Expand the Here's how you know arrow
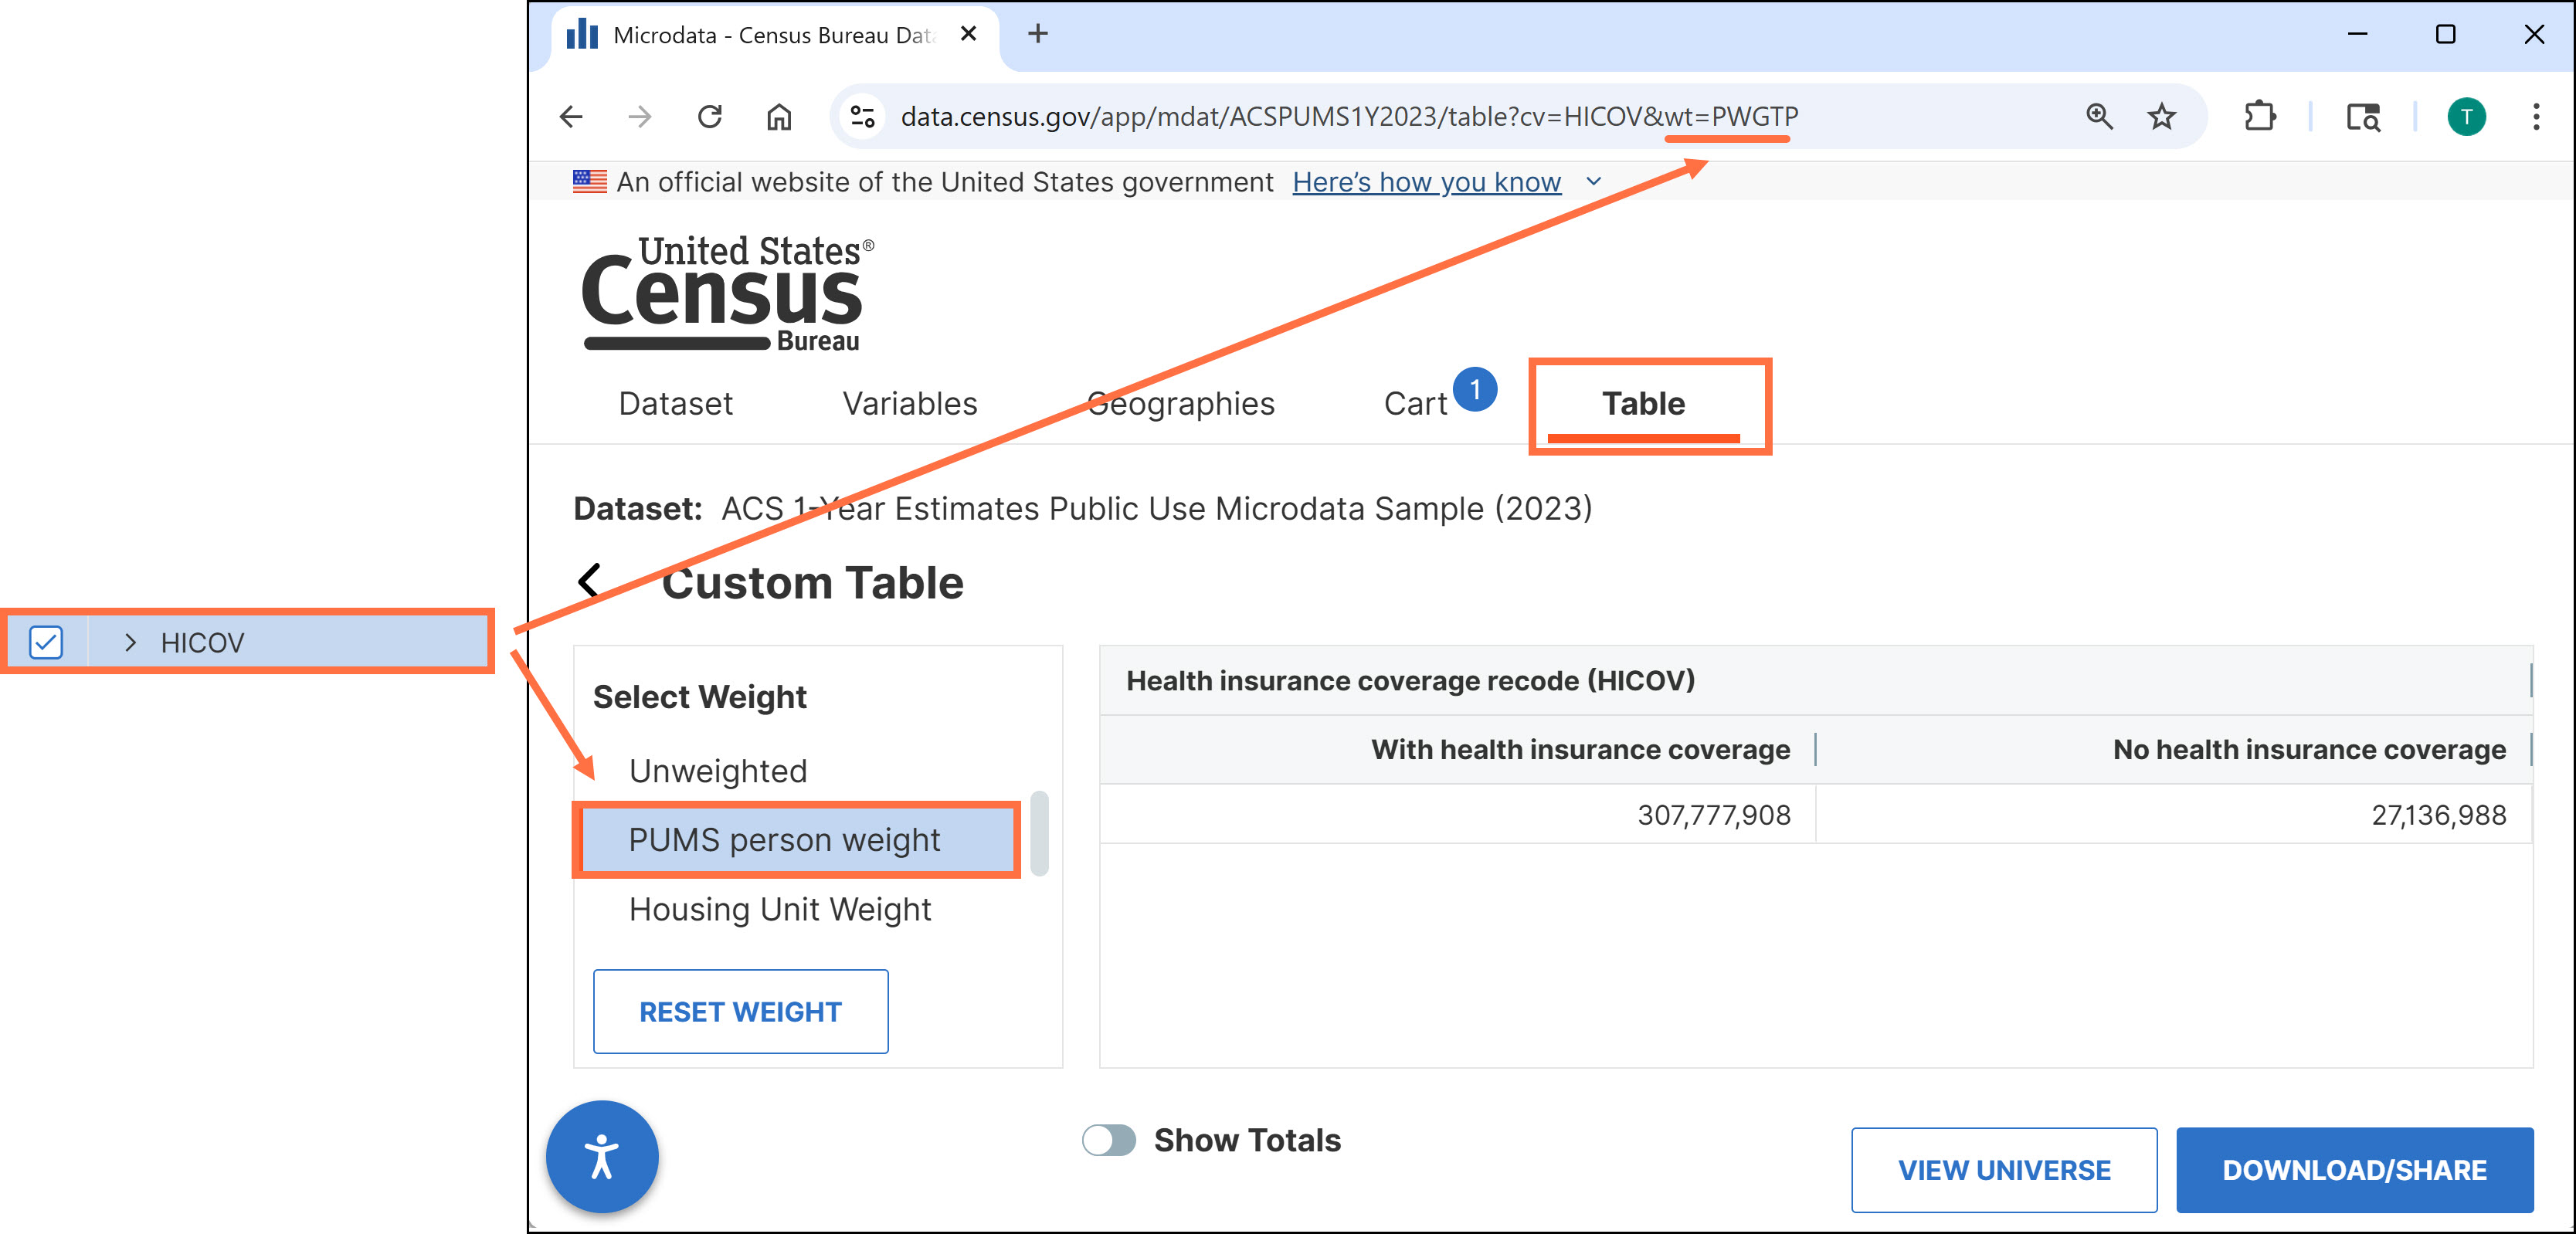Viewport: 2576px width, 1234px height. tap(1594, 182)
